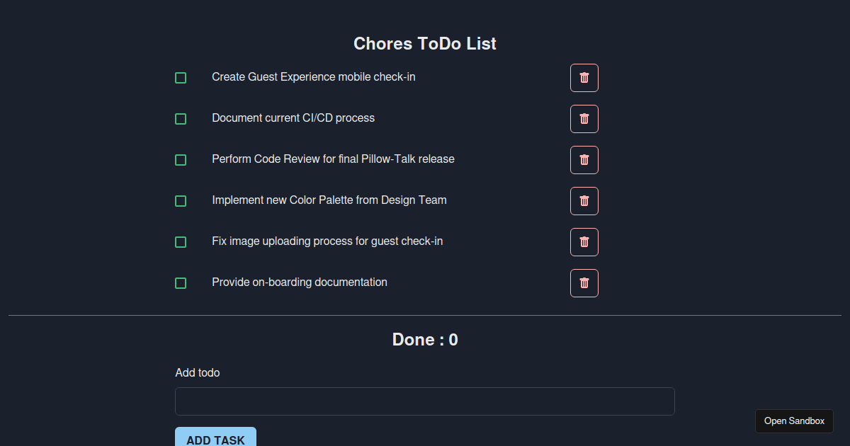The image size is (850, 446).
Task: Open the Sandbox via its button
Action: pos(794,421)
